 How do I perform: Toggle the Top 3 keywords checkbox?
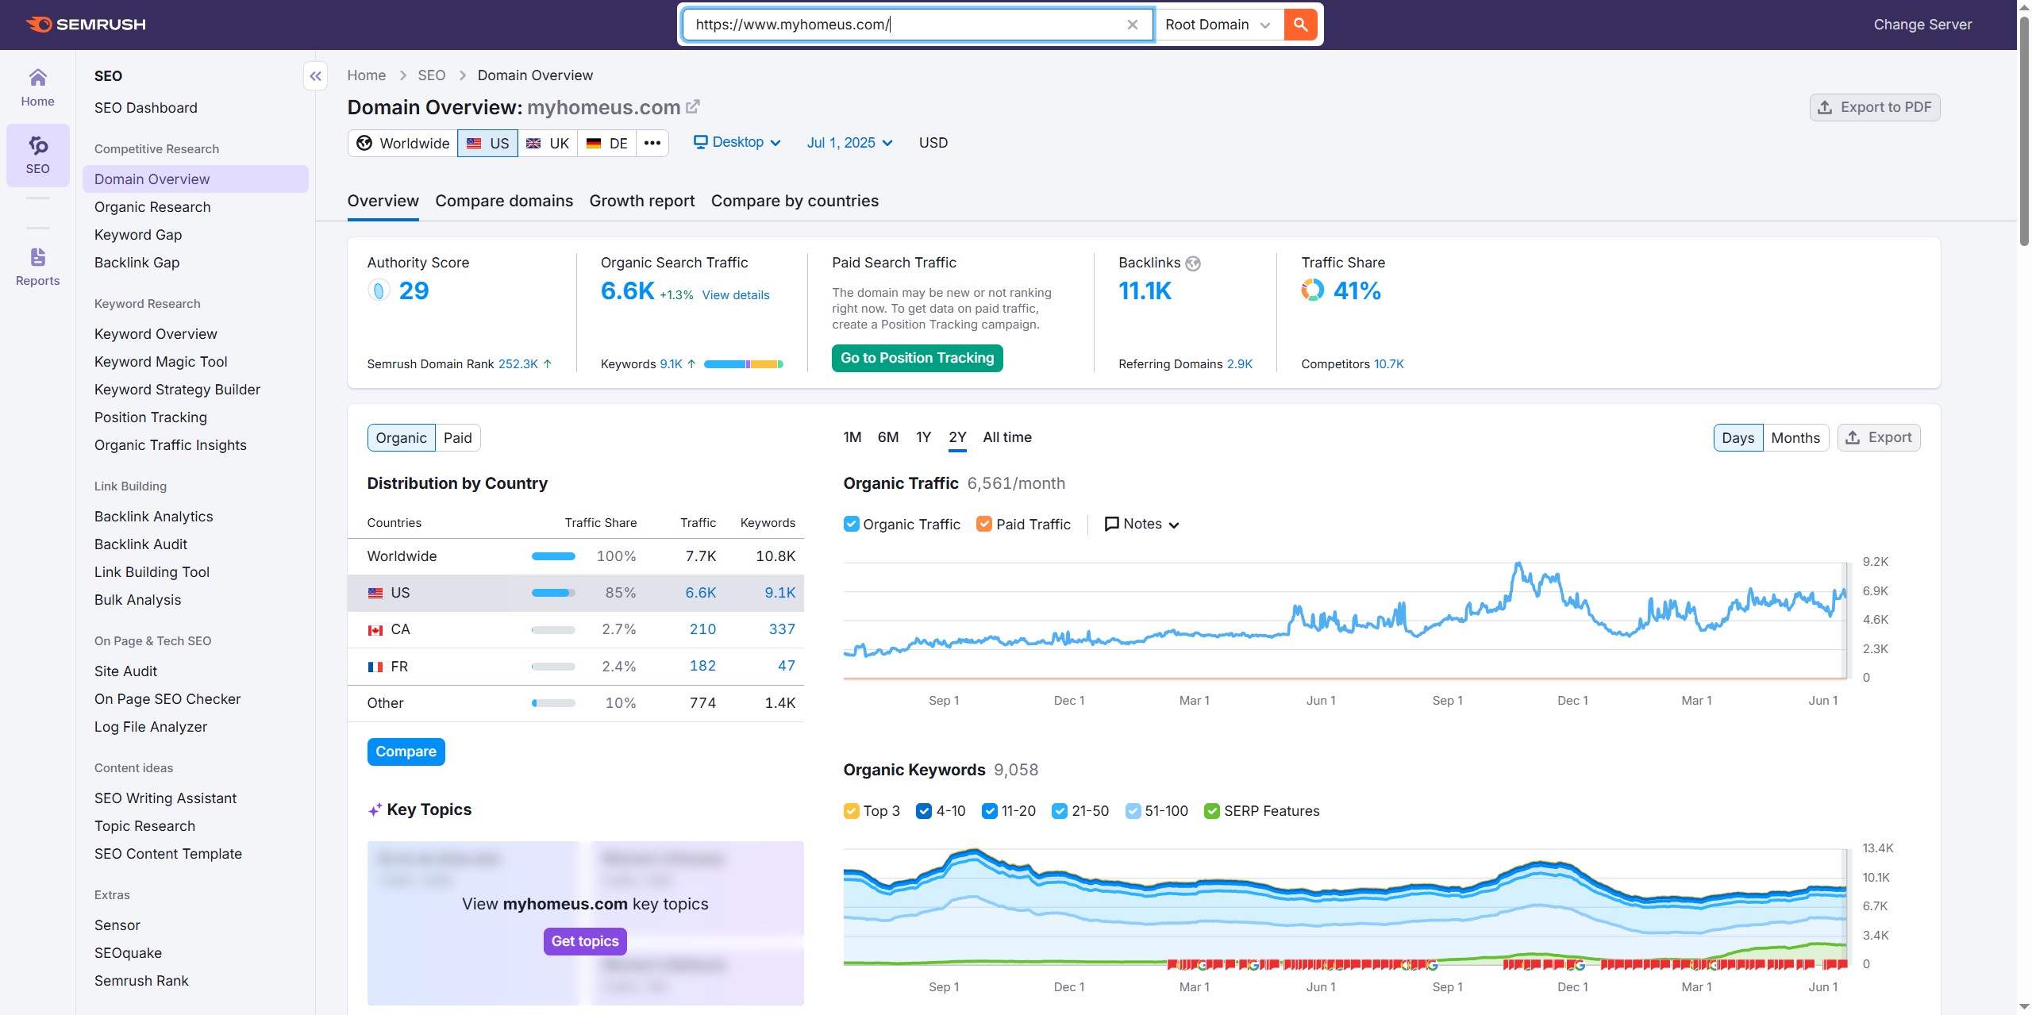[851, 811]
